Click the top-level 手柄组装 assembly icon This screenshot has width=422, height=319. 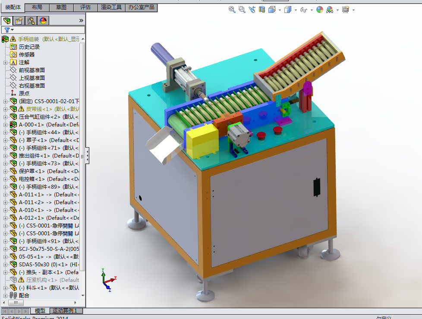coord(5,39)
